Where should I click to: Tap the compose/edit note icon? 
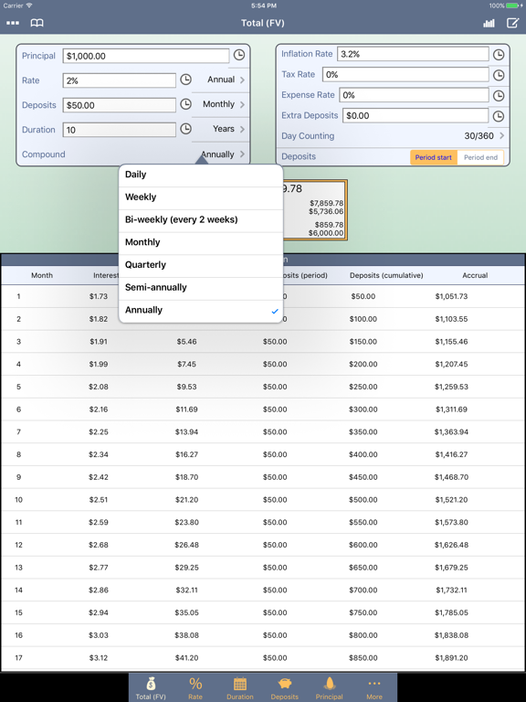pos(512,23)
